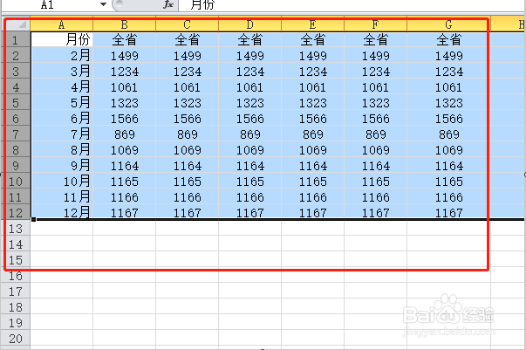This screenshot has height=350, width=526.
Task: Select column E header
Action: [312, 24]
